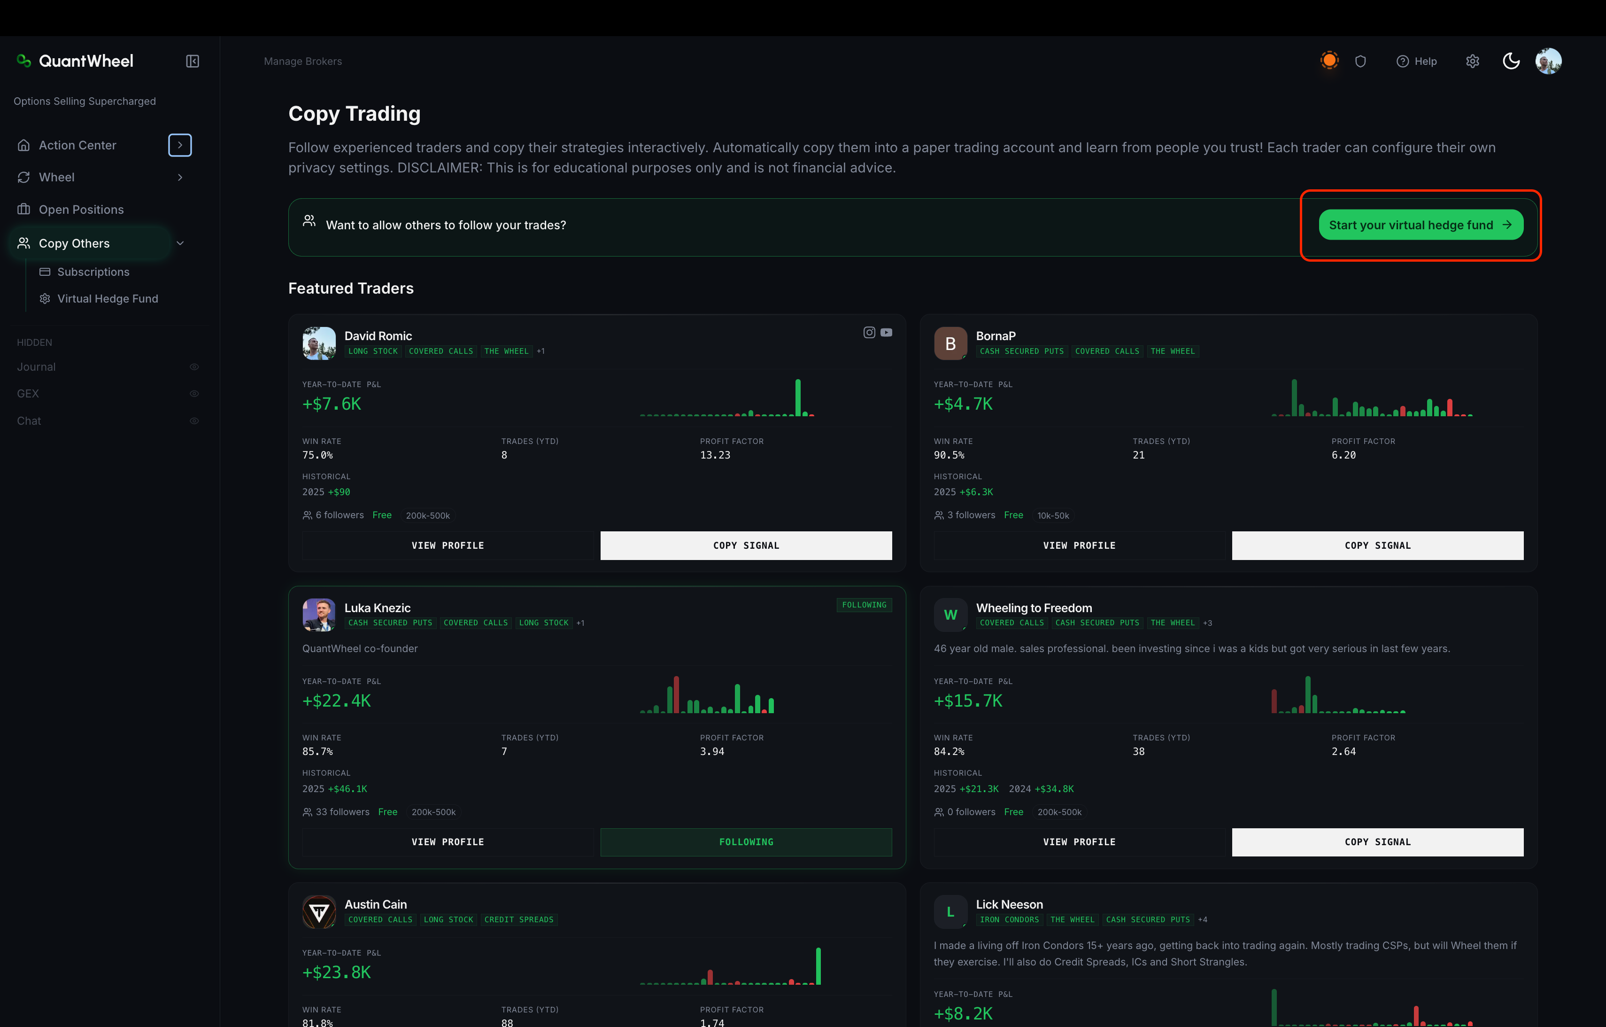1606x1027 pixels.
Task: Expand the Wheel submenu chevron
Action: tap(180, 178)
